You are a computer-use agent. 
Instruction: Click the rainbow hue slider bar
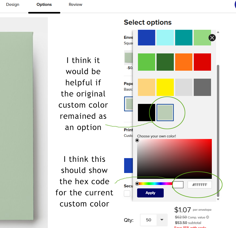click(x=155, y=184)
